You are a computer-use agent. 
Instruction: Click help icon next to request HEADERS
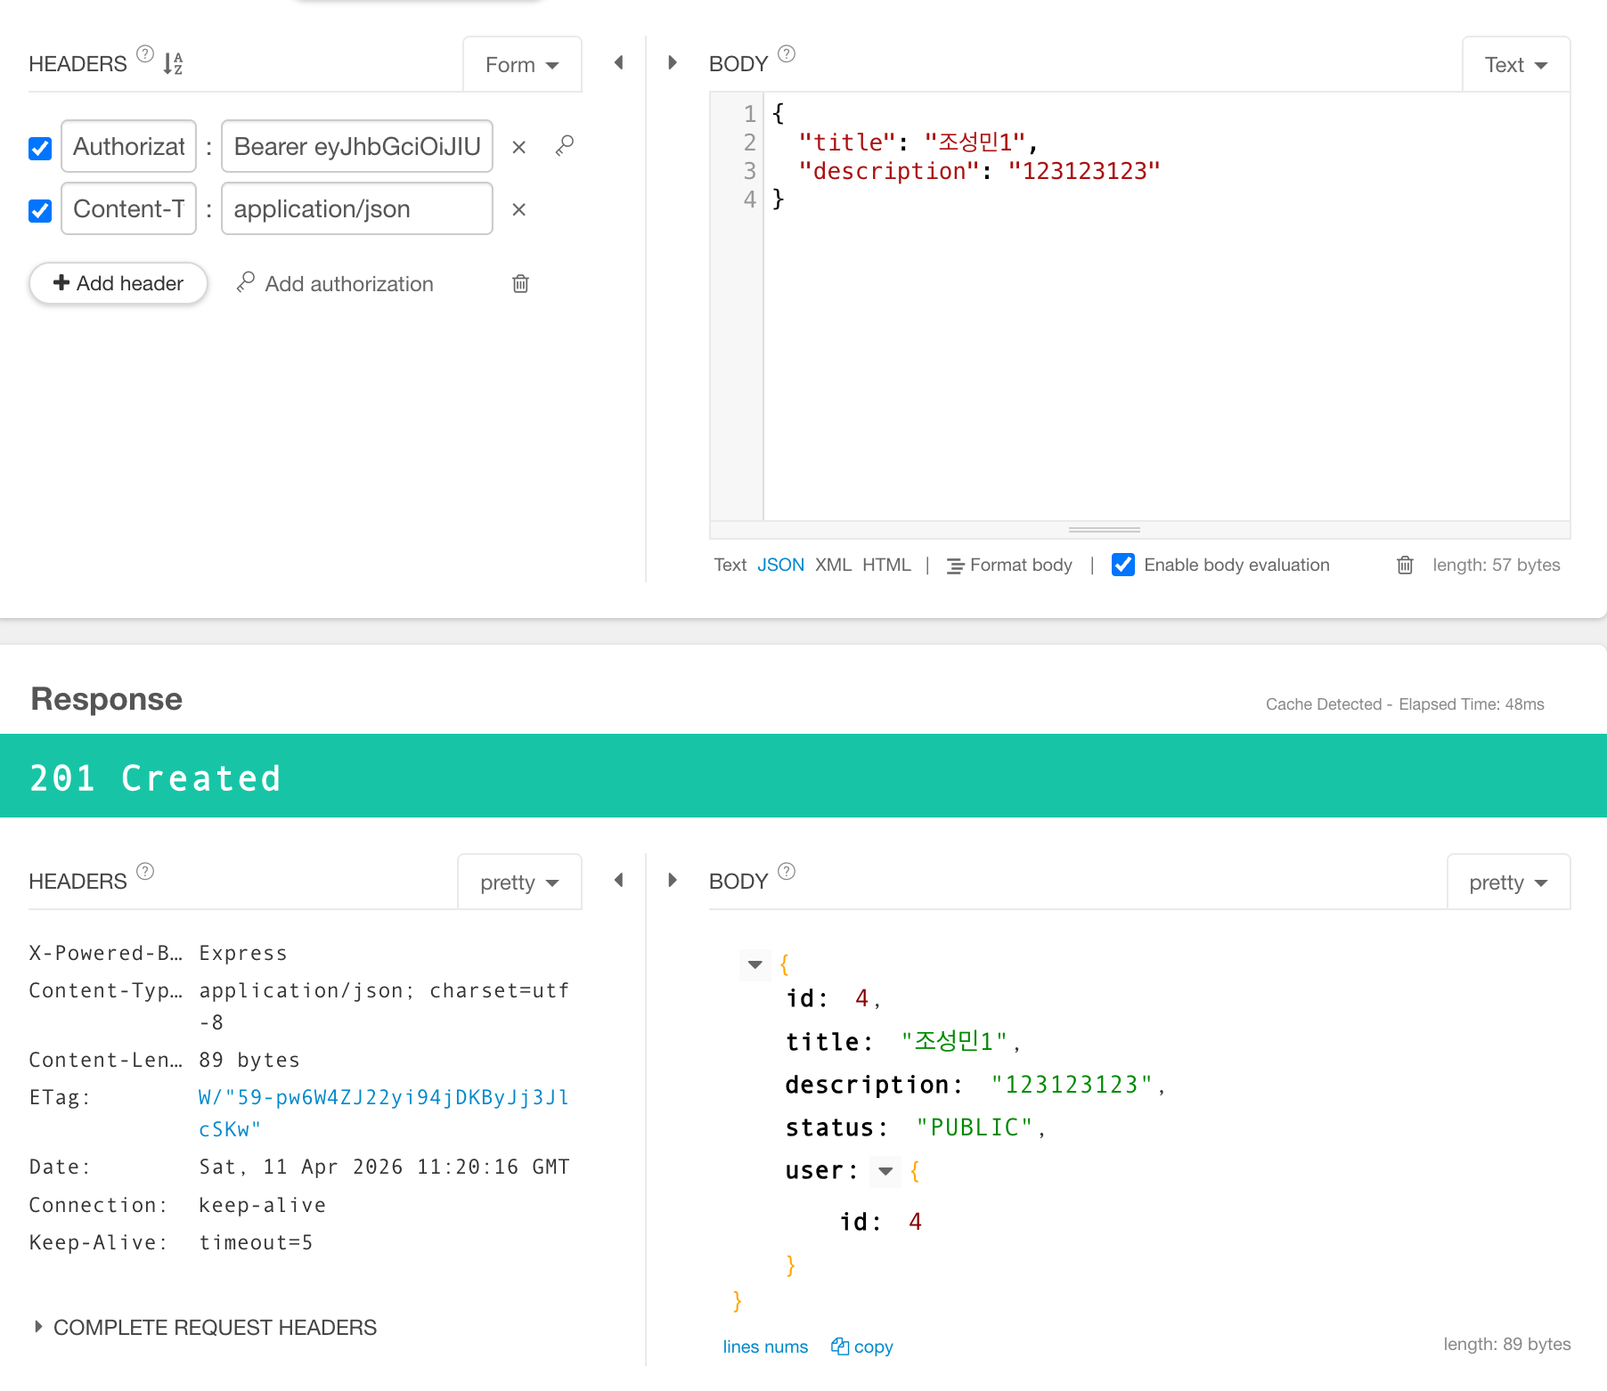pyautogui.click(x=145, y=54)
